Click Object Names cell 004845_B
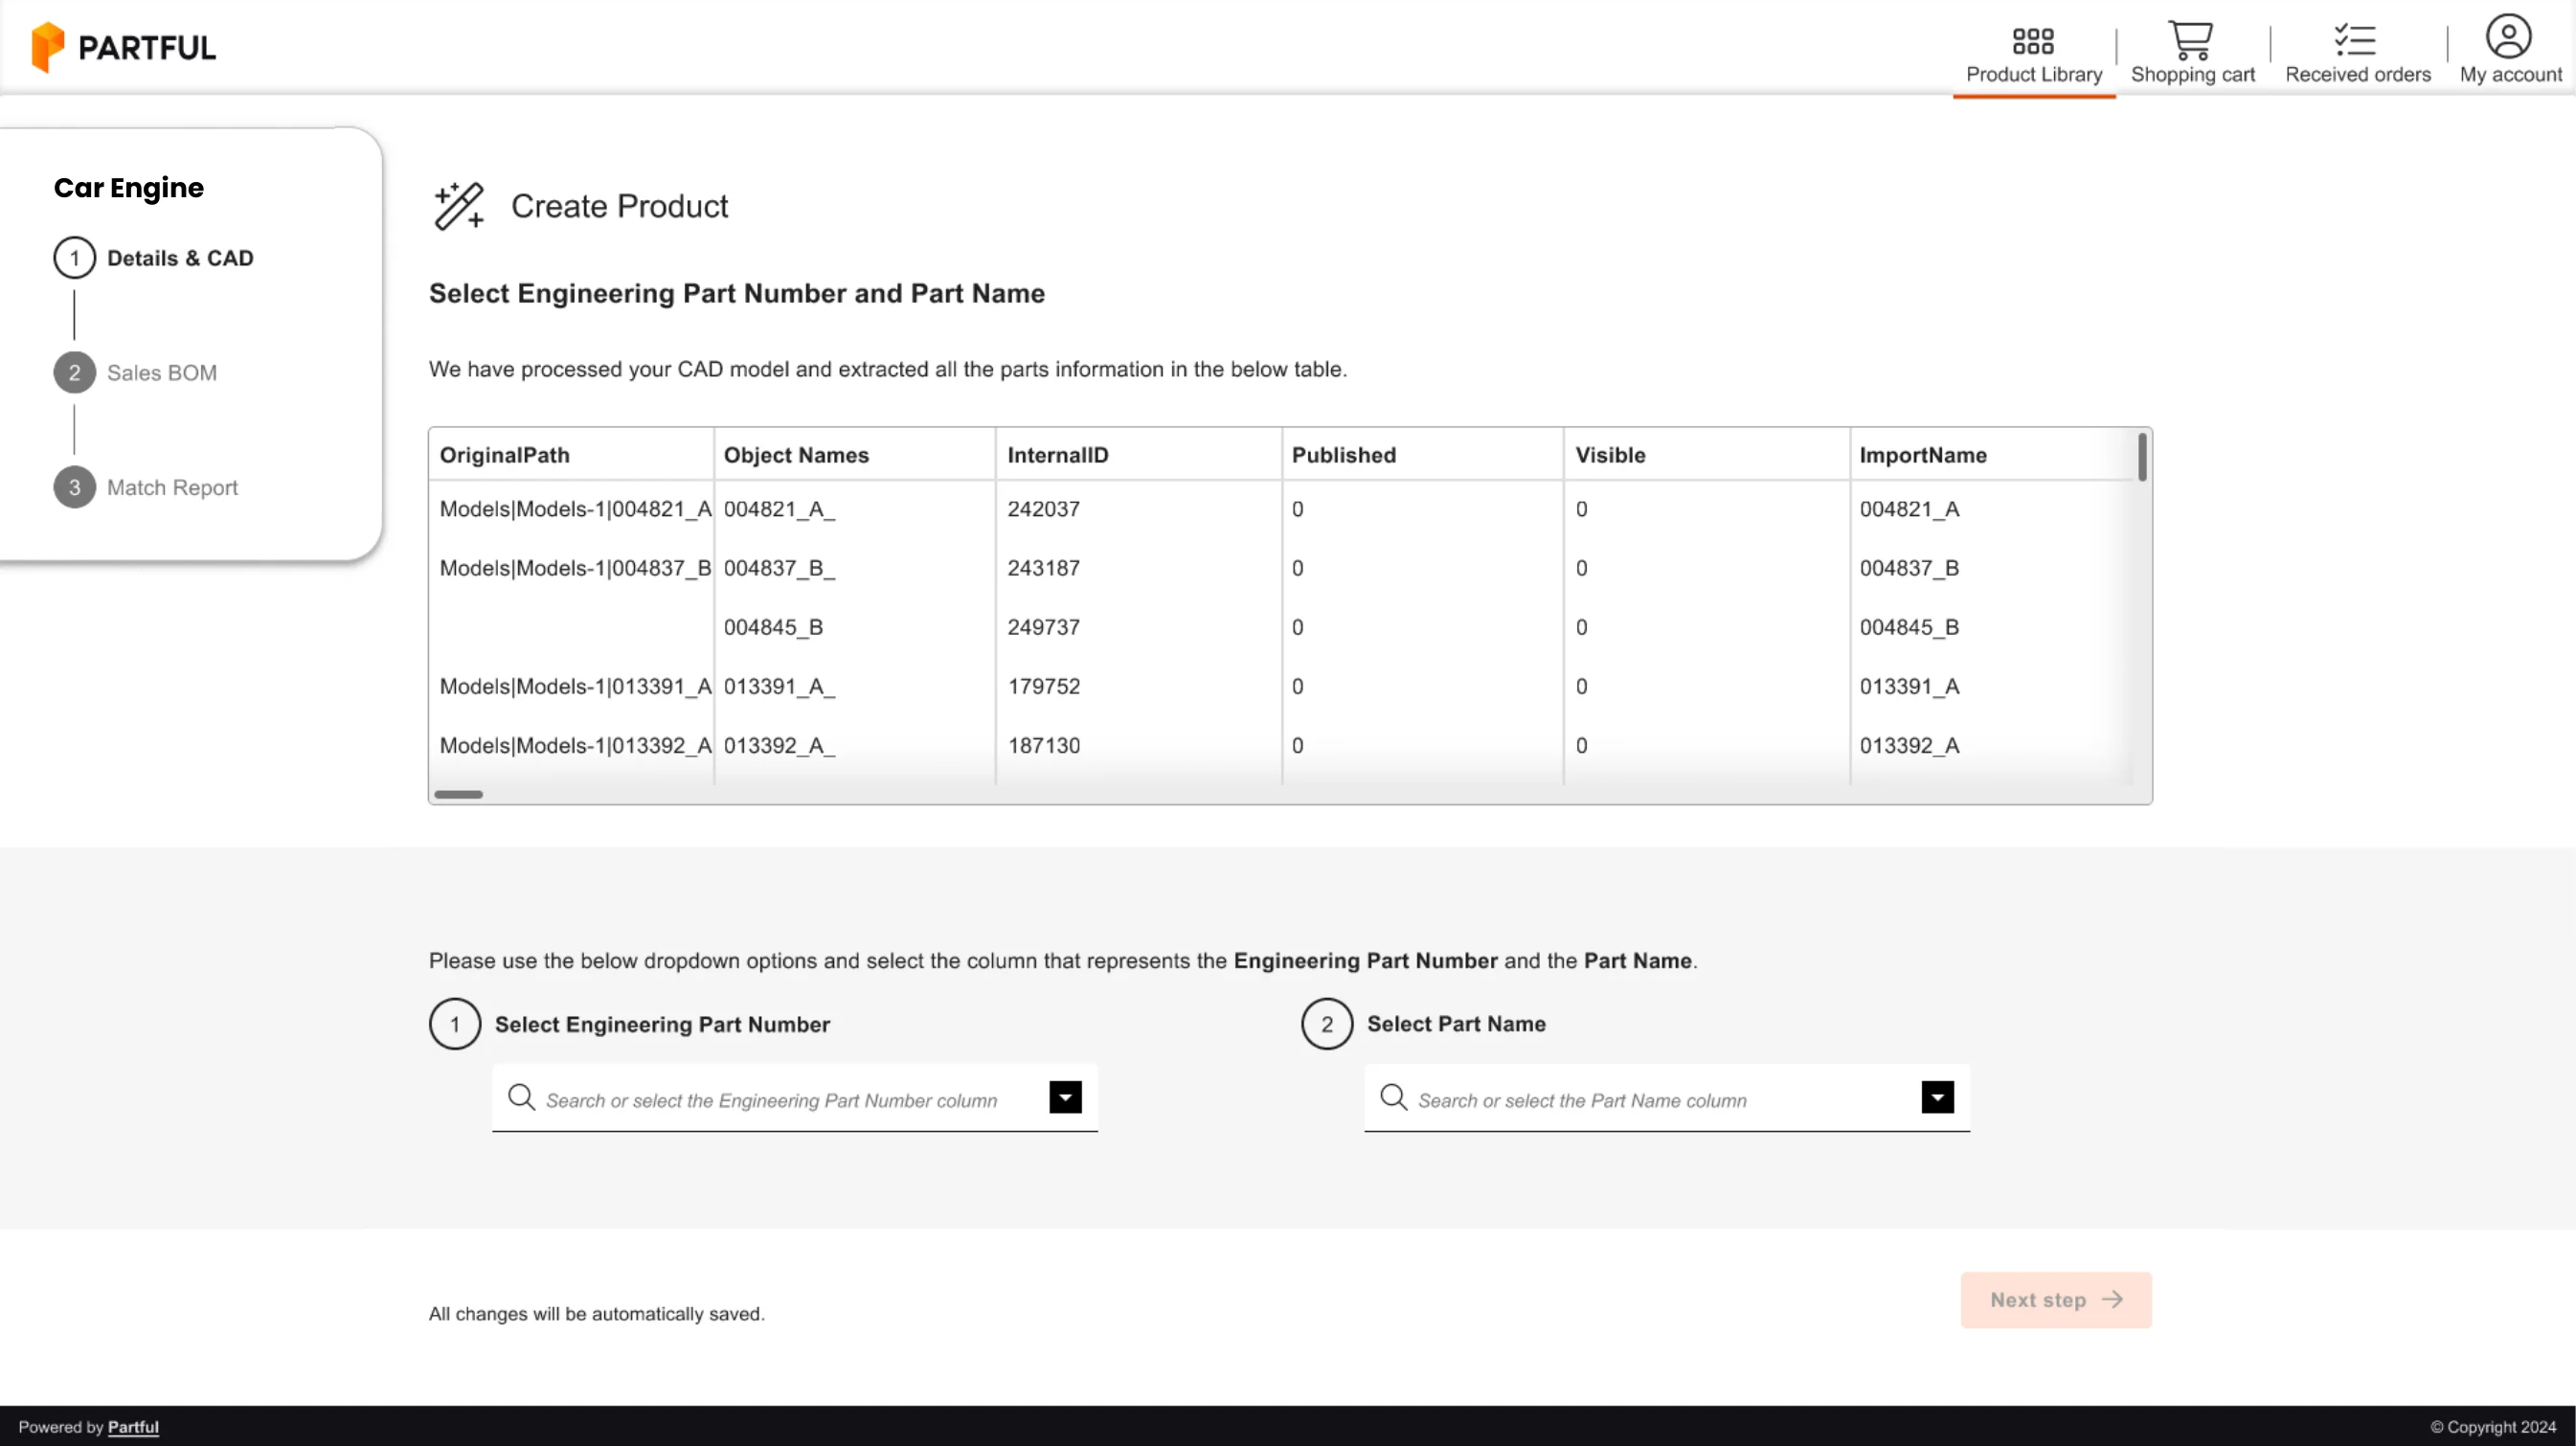This screenshot has height=1446, width=2576. [x=773, y=627]
